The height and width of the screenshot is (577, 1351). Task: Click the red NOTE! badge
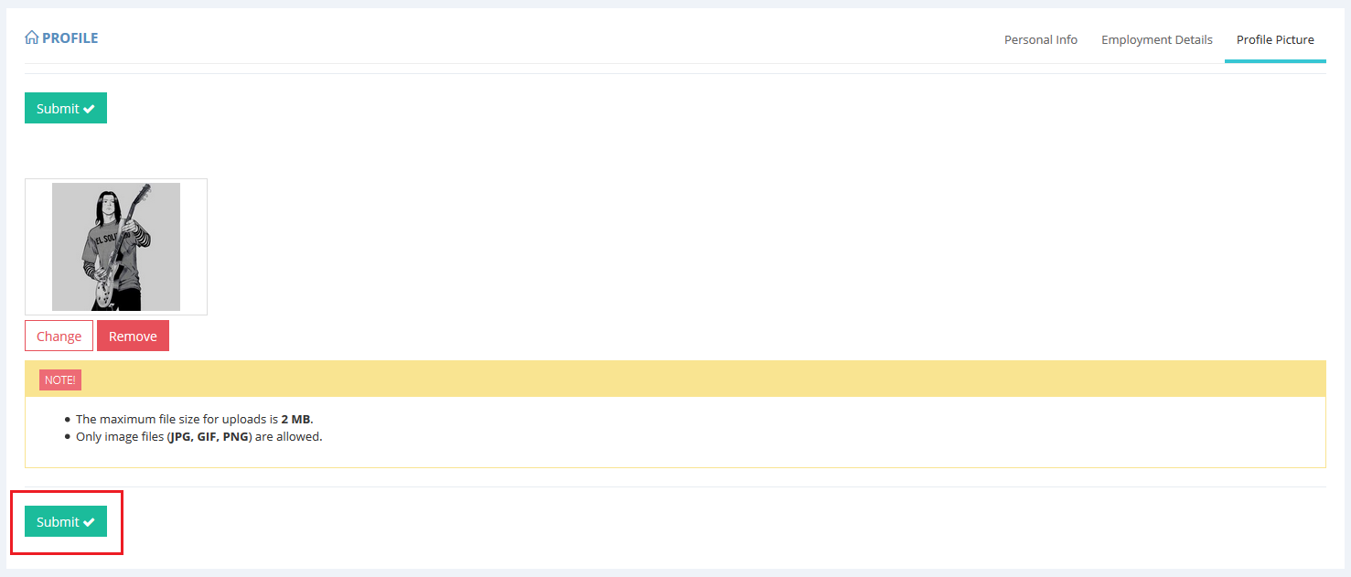tap(60, 379)
